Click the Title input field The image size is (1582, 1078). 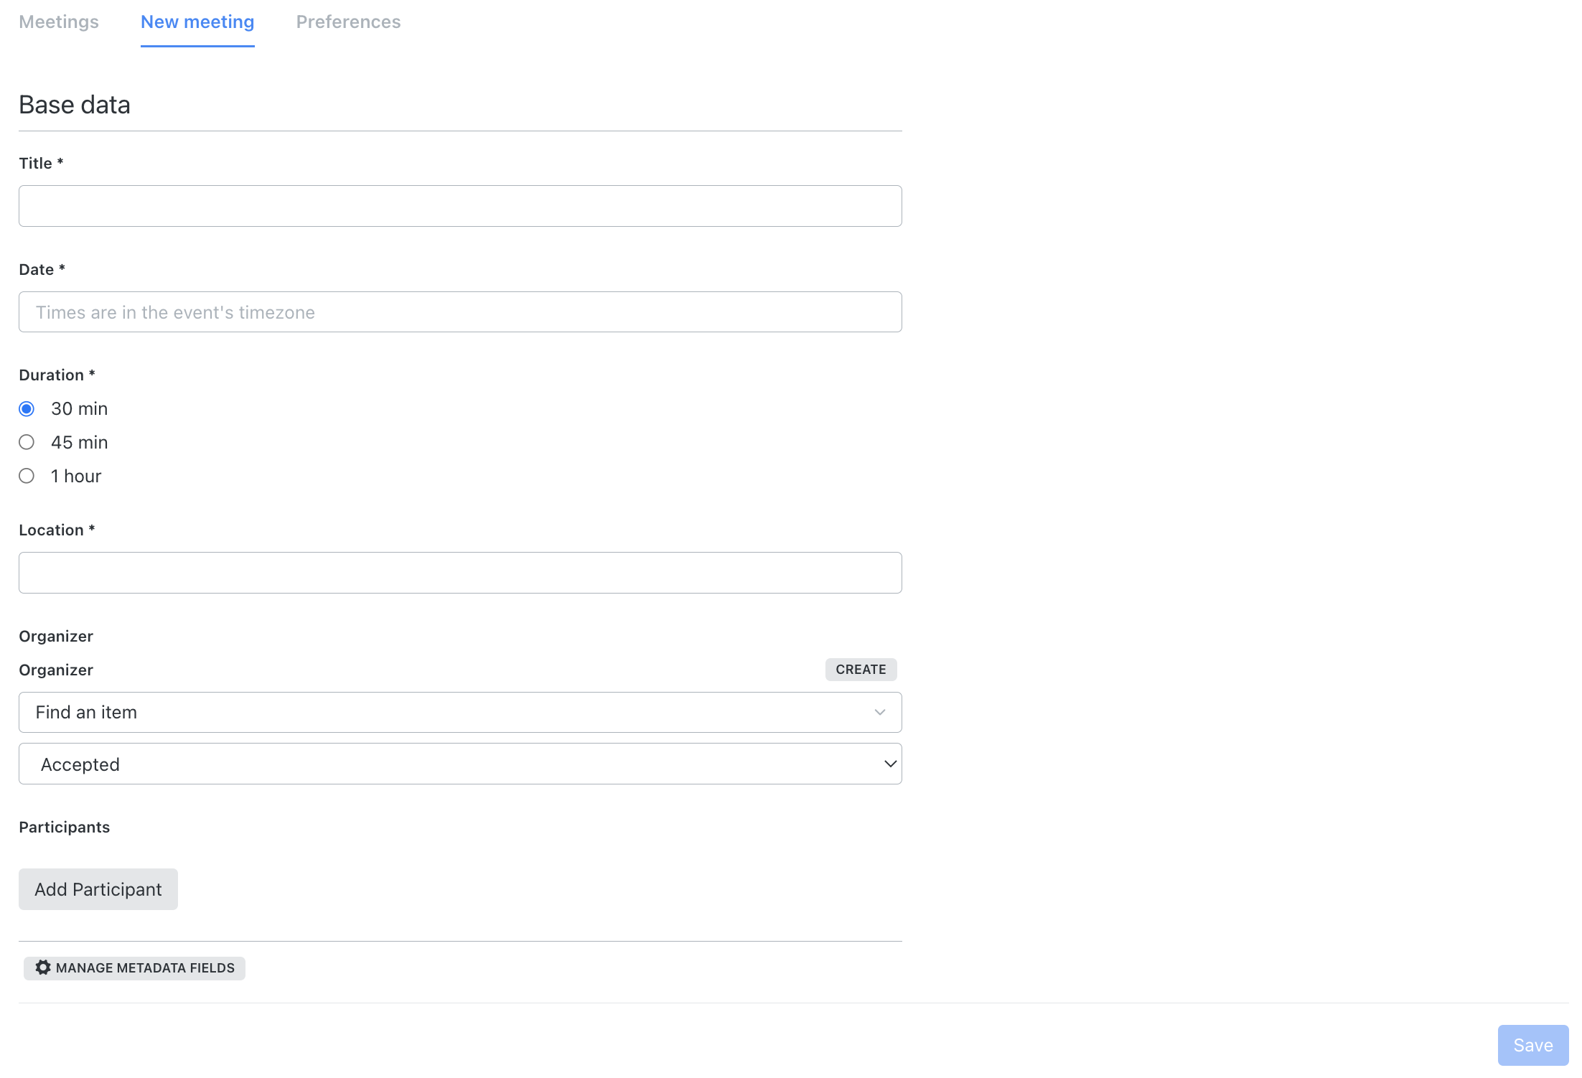tap(460, 206)
